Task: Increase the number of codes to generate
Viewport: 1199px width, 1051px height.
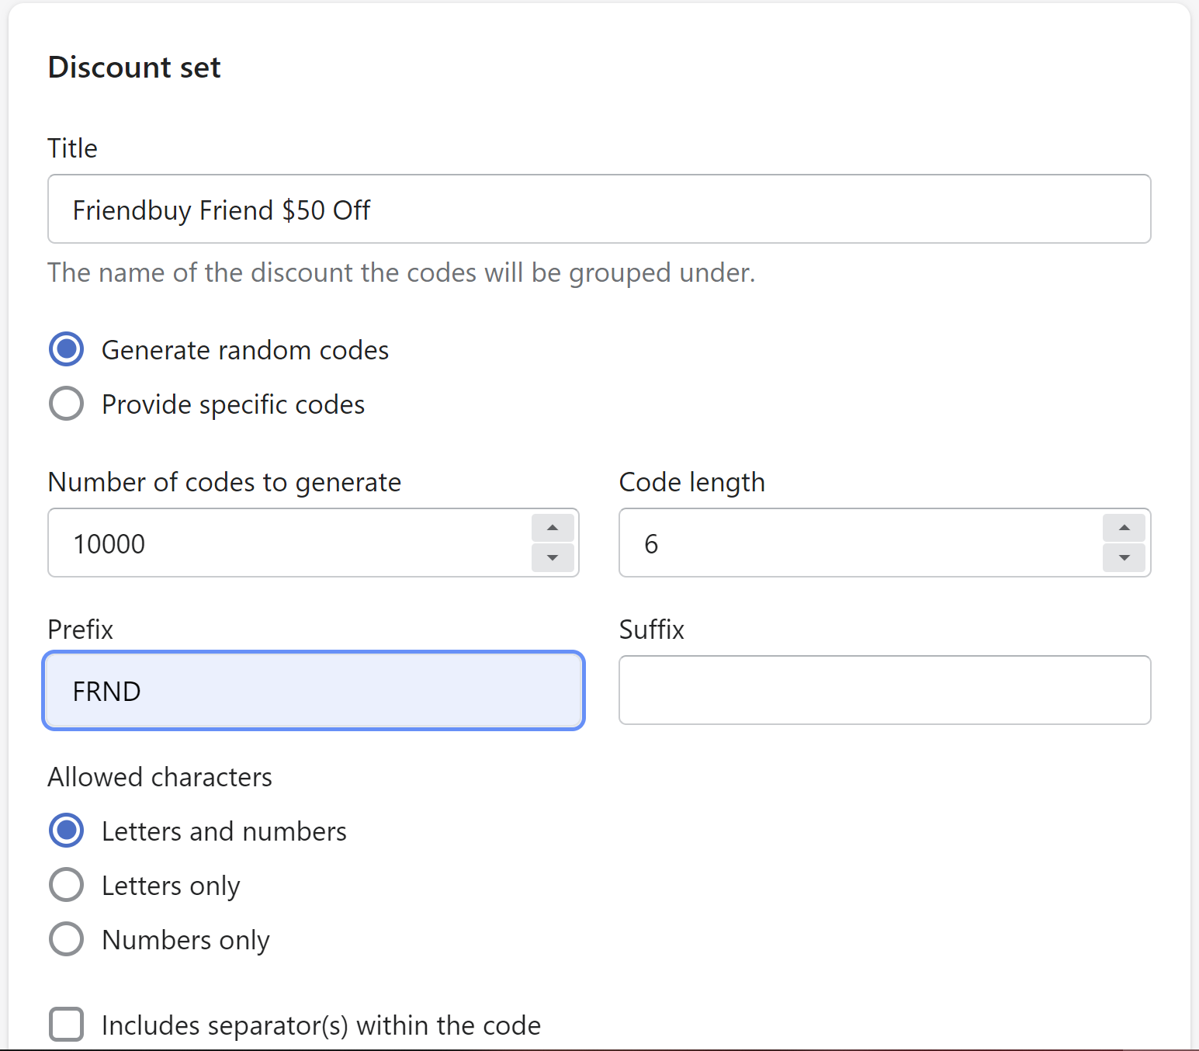Action: (x=553, y=529)
